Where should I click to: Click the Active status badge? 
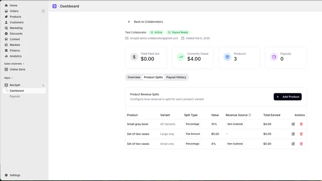pyautogui.click(x=156, y=33)
